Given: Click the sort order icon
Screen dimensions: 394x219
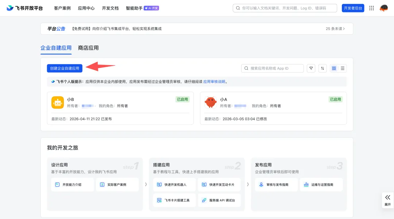Looking at the screenshot, I should point(322,68).
